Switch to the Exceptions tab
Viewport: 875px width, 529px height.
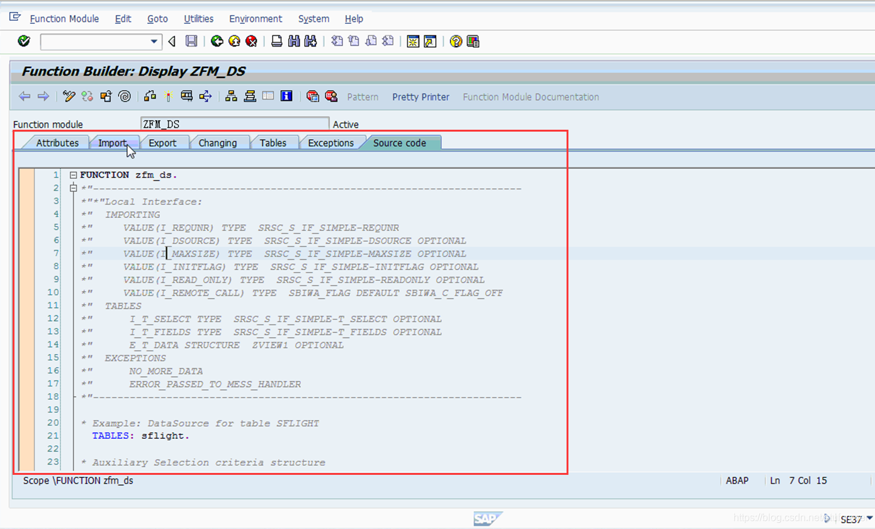330,143
